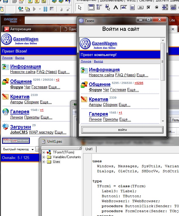Open the Система palette tab
The width and height of the screenshot is (179, 216).
pos(146,1)
